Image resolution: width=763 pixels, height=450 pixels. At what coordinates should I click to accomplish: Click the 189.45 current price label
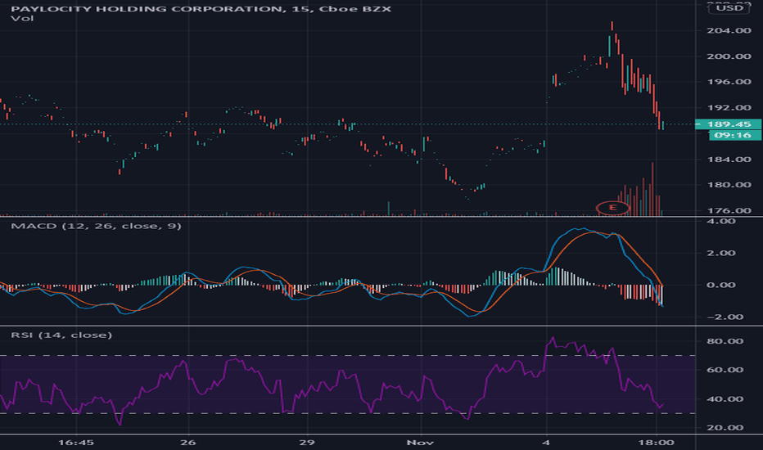(x=728, y=124)
